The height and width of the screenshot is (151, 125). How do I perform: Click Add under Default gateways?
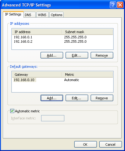(x=52, y=98)
